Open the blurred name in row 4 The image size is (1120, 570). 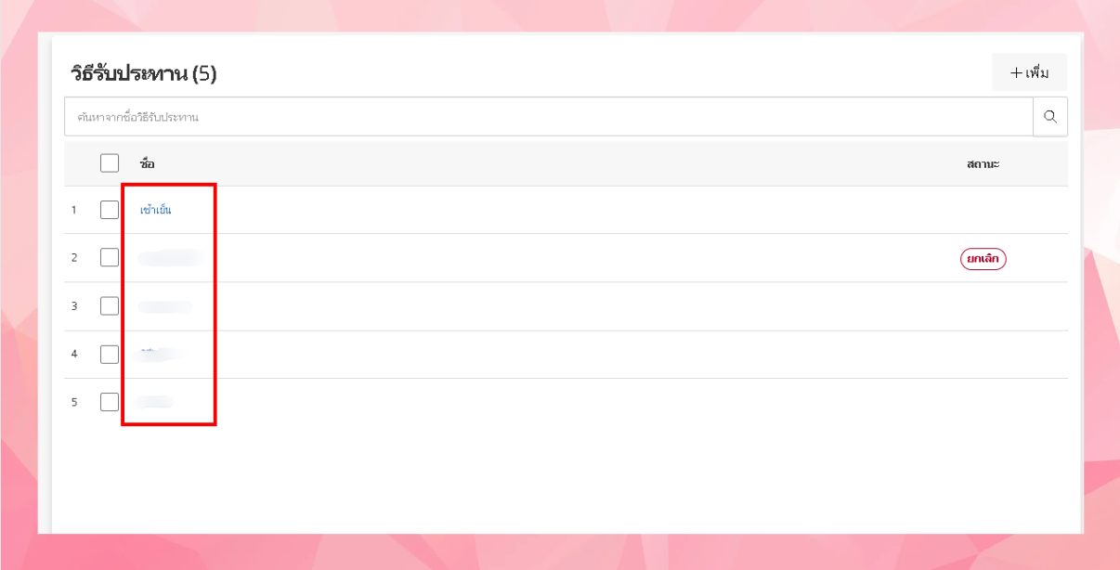tap(160, 354)
